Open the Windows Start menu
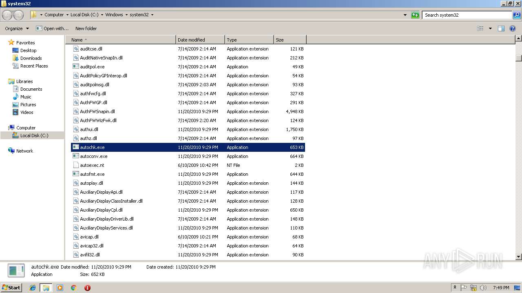The image size is (522, 293). (x=11, y=287)
